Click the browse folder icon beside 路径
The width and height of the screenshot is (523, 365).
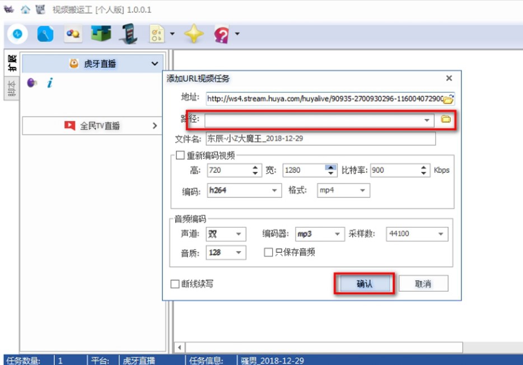click(446, 119)
